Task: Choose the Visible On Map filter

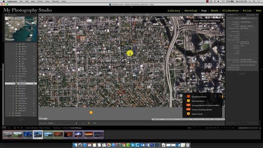Action: (119, 15)
